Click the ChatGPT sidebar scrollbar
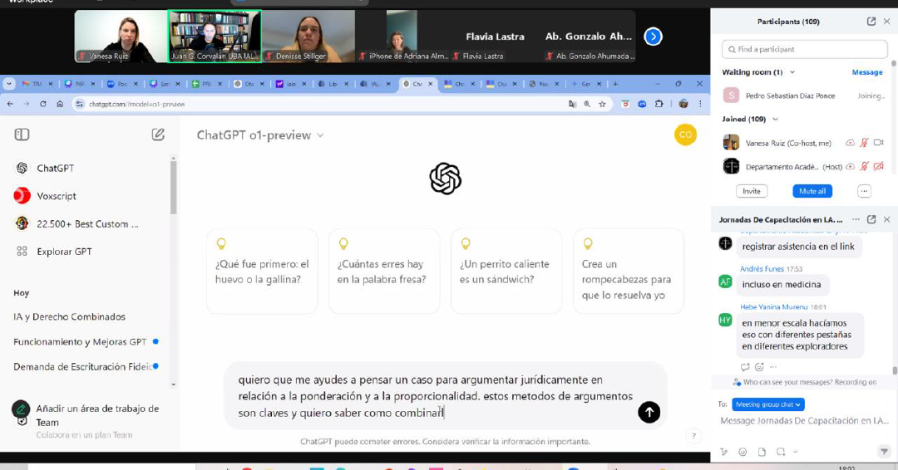898x470 pixels. pyautogui.click(x=174, y=187)
